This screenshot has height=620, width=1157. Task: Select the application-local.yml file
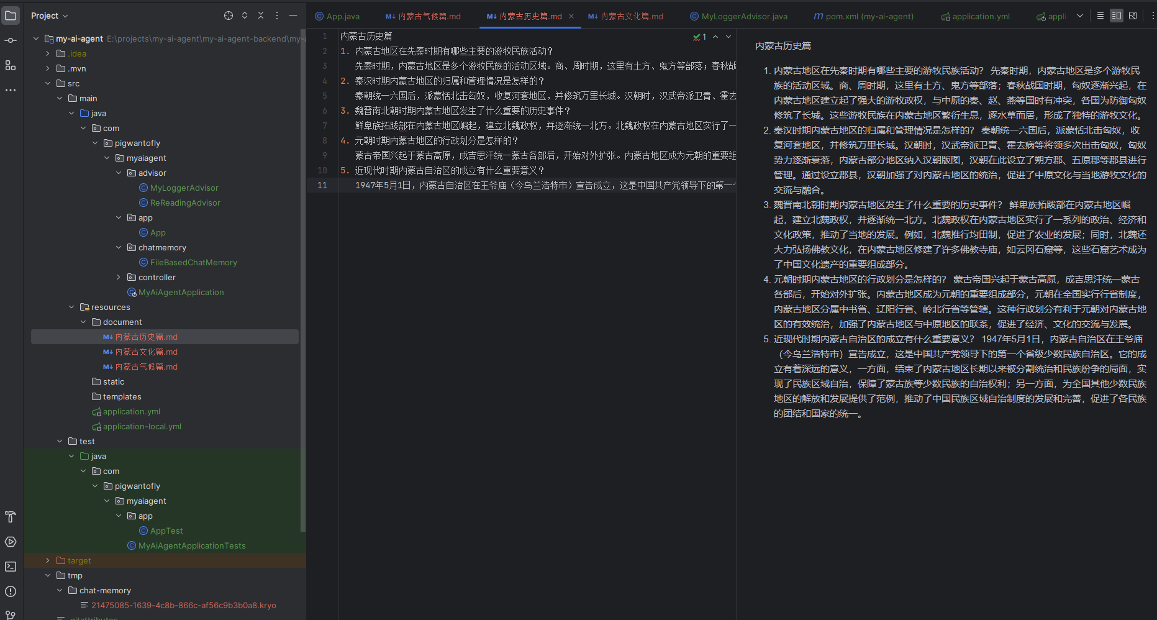point(142,426)
